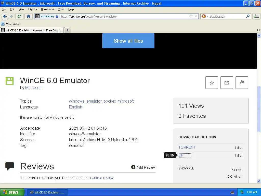Image resolution: width=261 pixels, height=196 pixels.
Task: Open the Windows Start menu
Action: [12, 192]
